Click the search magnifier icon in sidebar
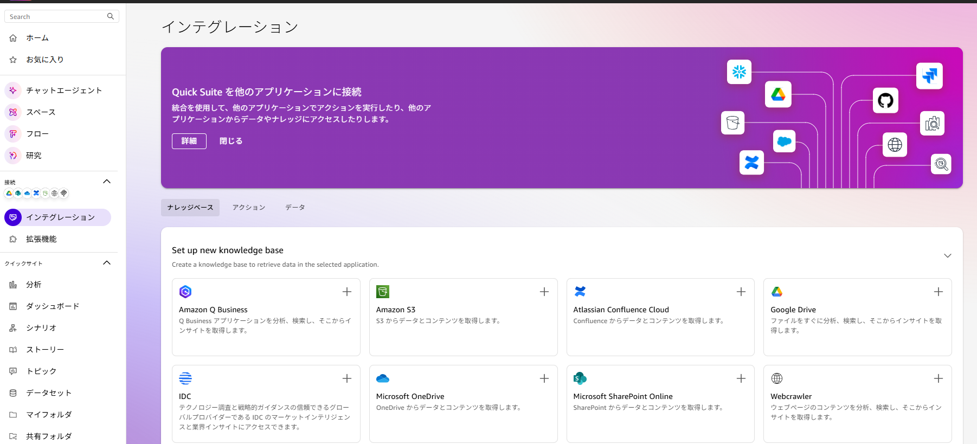The image size is (977, 444). point(111,16)
